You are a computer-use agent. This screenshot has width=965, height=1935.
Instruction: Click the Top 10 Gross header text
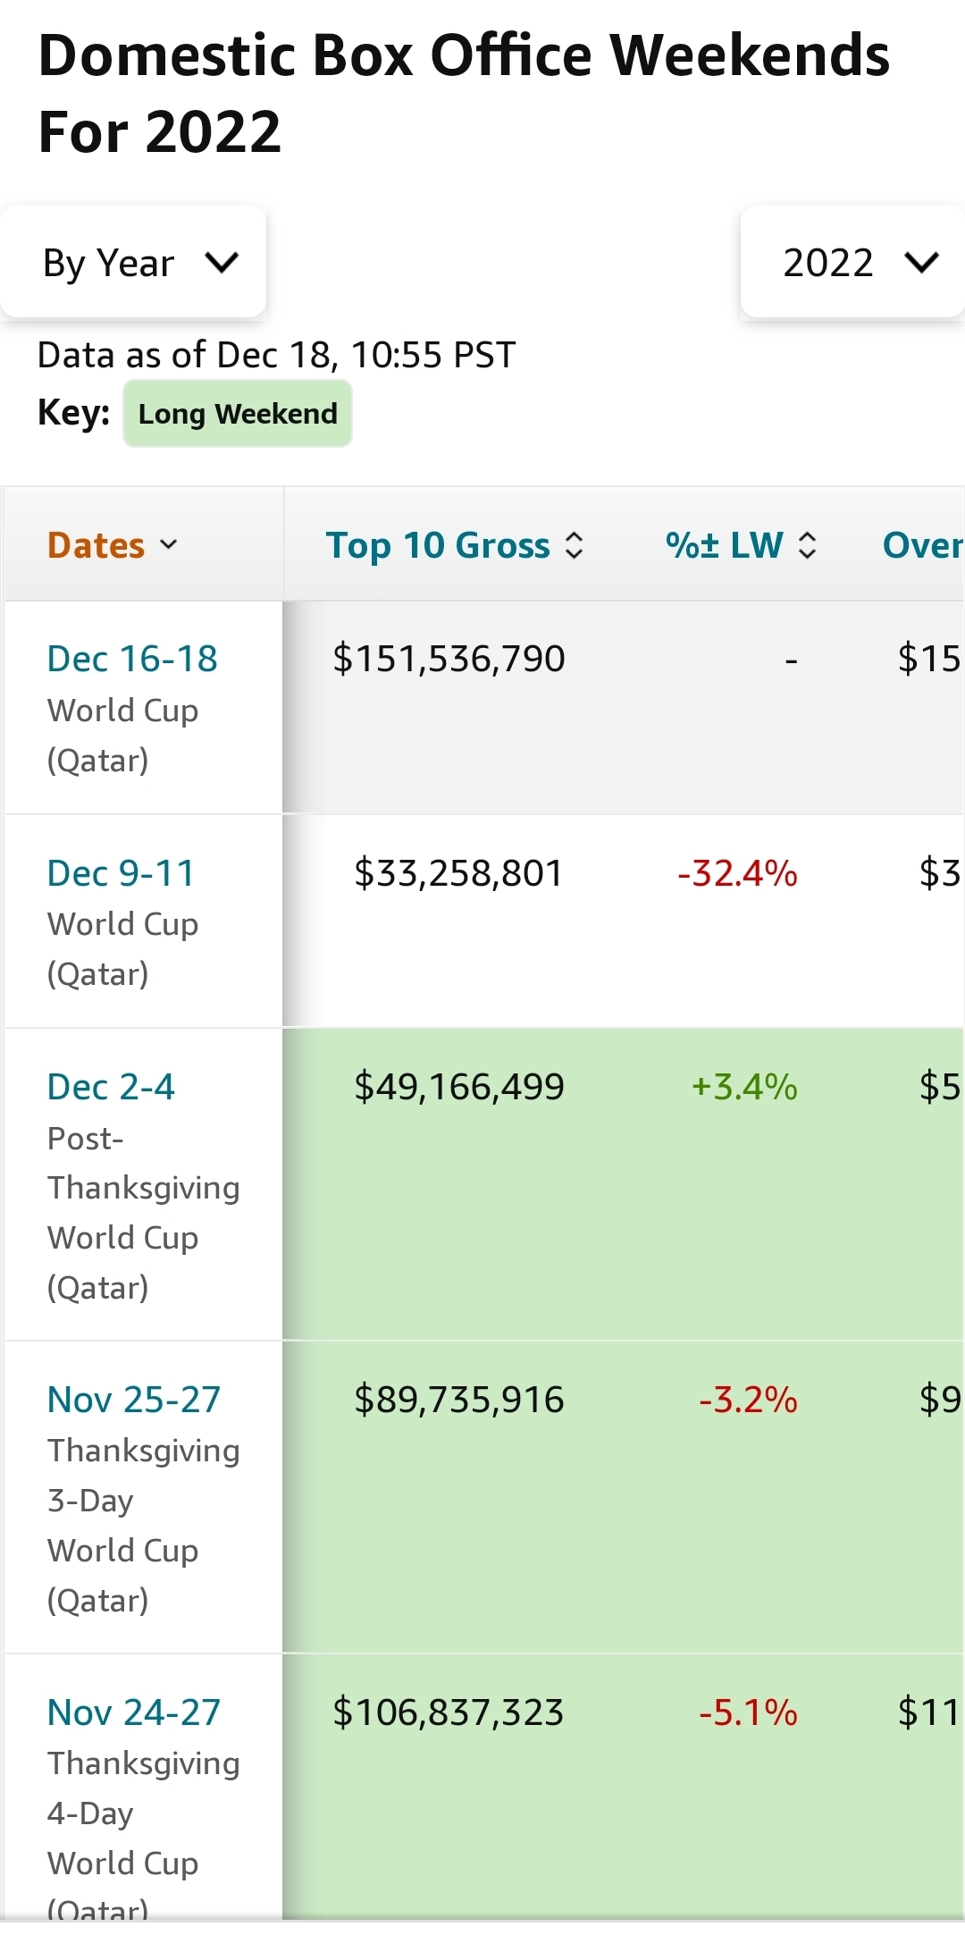coord(438,545)
